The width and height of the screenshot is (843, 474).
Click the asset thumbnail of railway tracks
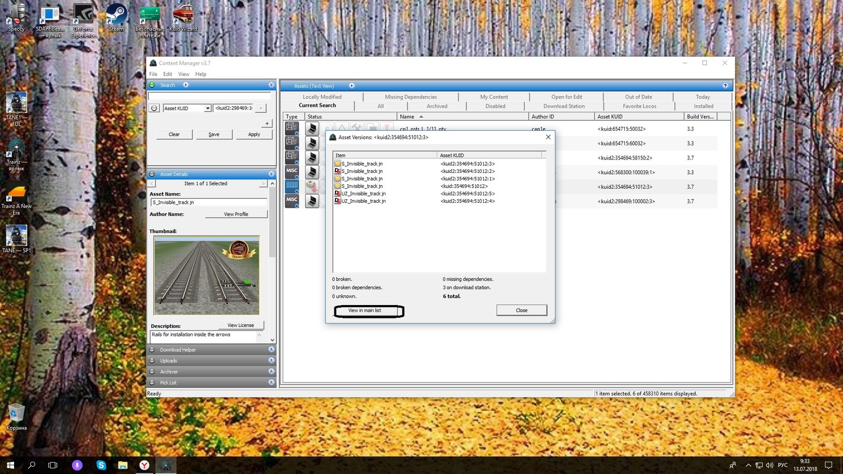tap(207, 275)
